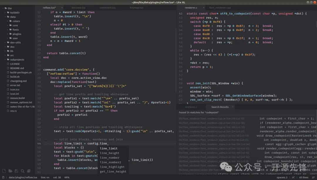Open README.md in the file tree
317x180 pixels.
(x=17, y=68)
